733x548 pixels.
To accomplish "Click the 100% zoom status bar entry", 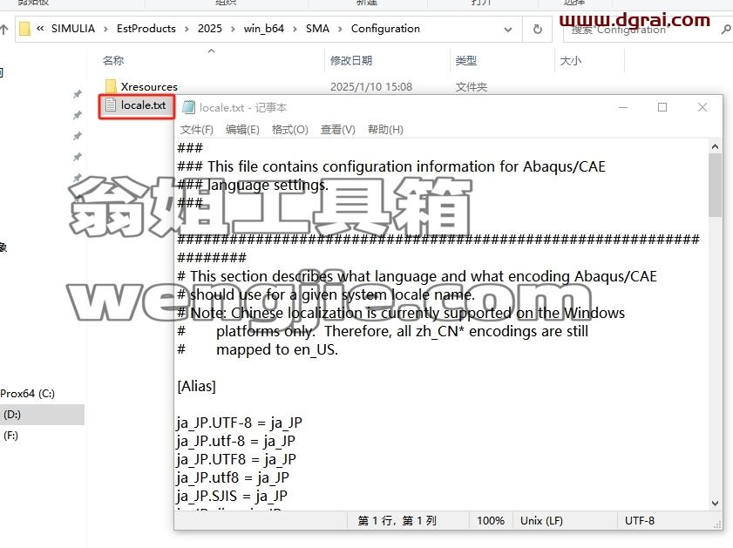I will coord(491,521).
